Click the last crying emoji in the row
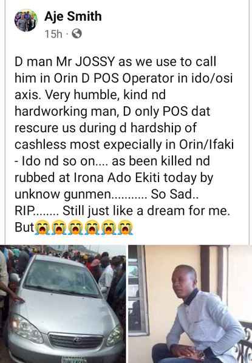The width and height of the screenshot is (252, 363). point(126,228)
